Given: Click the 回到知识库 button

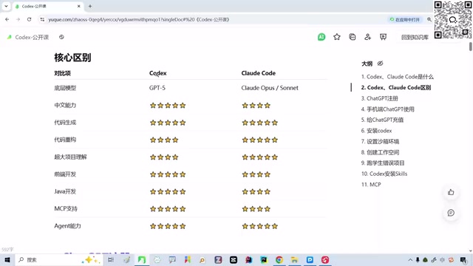Looking at the screenshot, I should [x=415, y=37].
